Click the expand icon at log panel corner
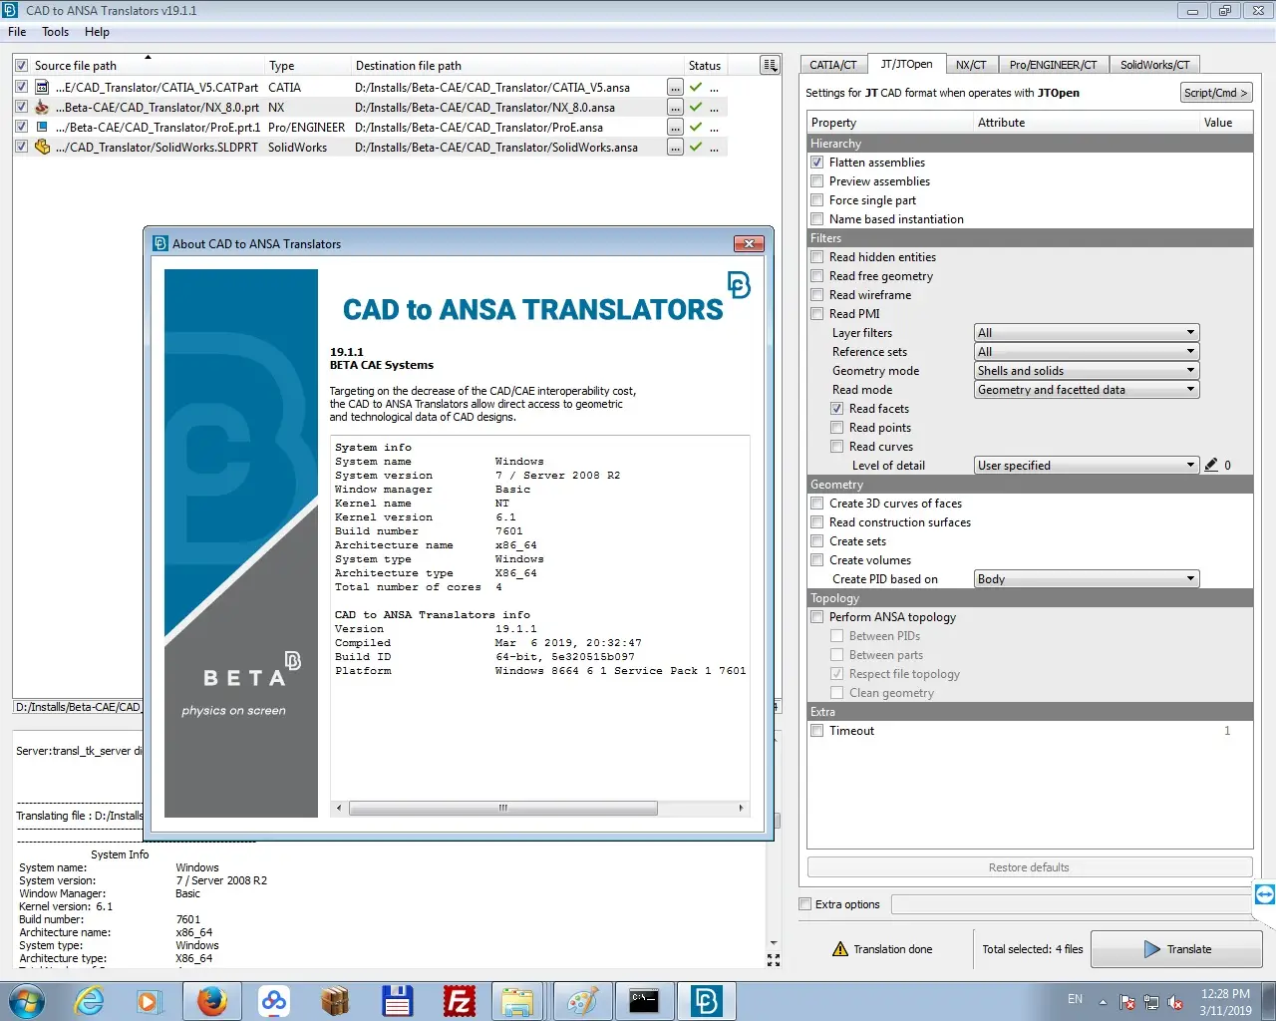This screenshot has width=1276, height=1021. click(774, 960)
